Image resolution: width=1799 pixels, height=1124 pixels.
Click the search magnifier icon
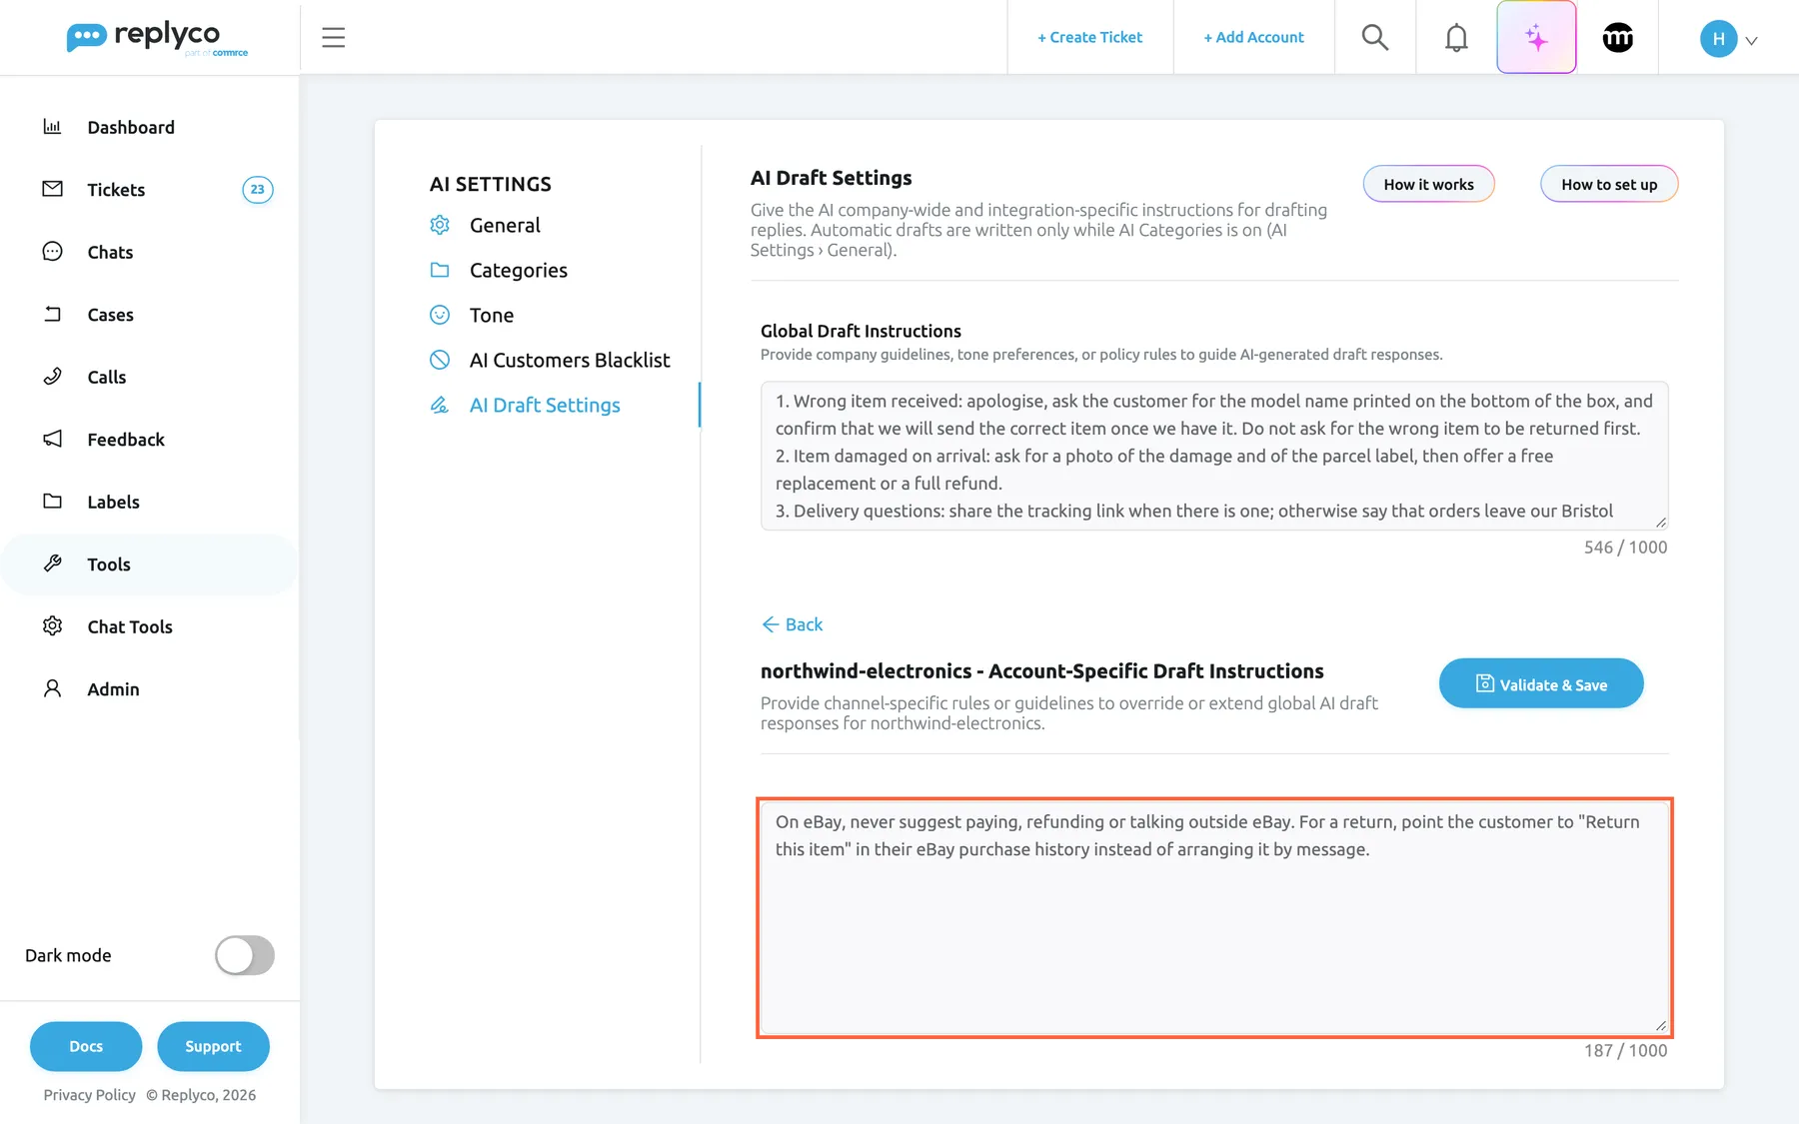1375,37
